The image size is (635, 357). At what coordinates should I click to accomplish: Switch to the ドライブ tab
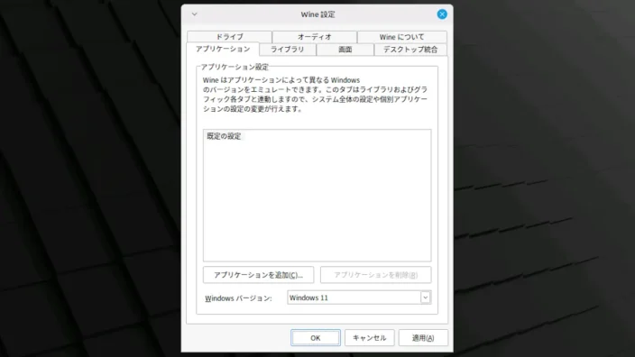[229, 37]
